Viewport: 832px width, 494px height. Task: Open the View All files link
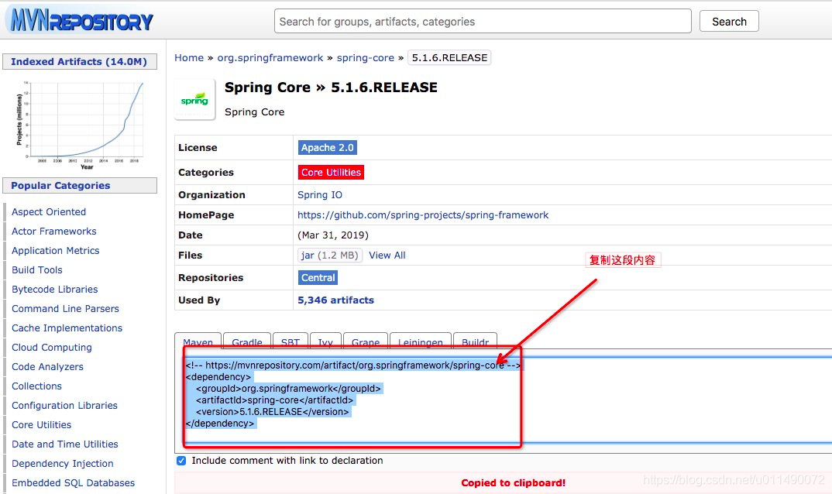tap(387, 256)
